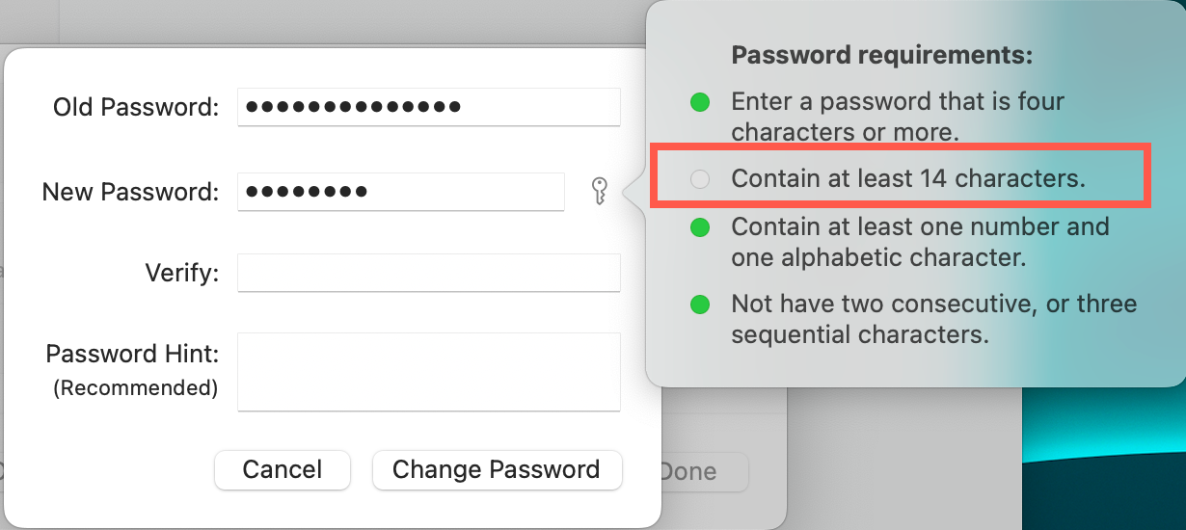Screen dimensions: 1186x530
Task: Select "Contain at least 14 characters" requirement text
Action: pos(908,178)
